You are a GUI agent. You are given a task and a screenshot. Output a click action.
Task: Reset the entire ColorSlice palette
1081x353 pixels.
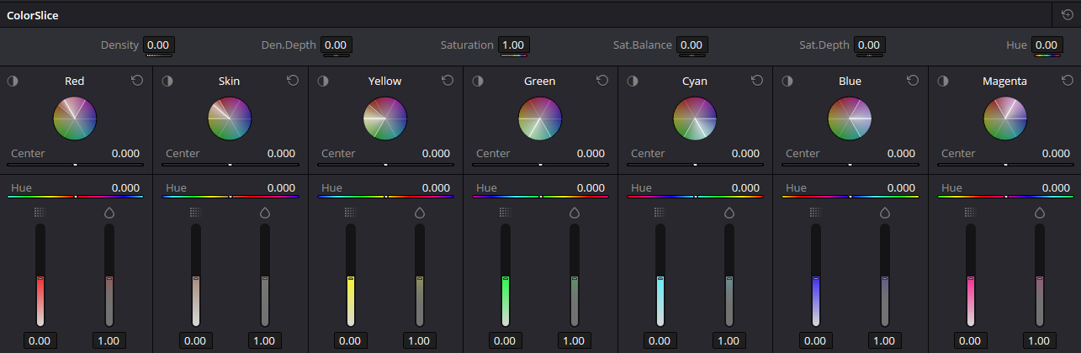pos(1067,14)
